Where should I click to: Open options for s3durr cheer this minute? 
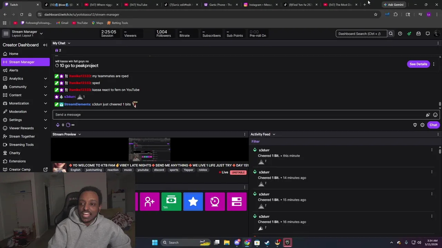tap(432, 150)
